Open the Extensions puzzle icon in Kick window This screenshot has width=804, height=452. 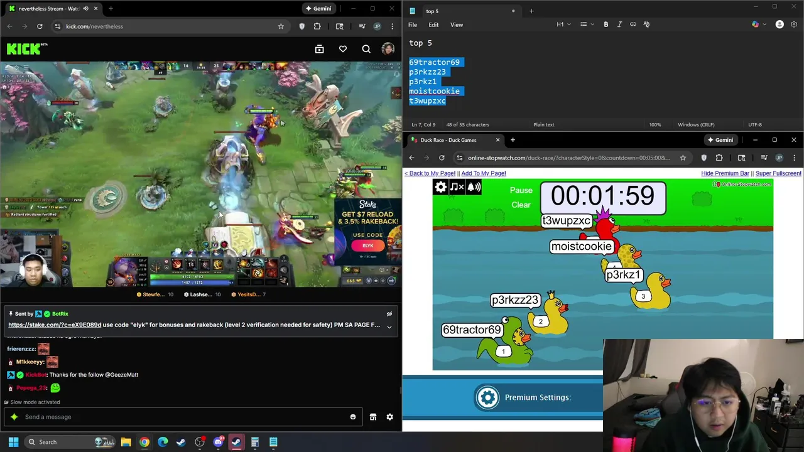pos(317,26)
